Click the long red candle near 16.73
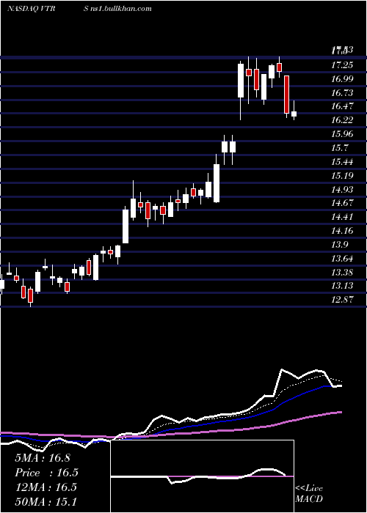The image size is (367, 513). (287, 95)
